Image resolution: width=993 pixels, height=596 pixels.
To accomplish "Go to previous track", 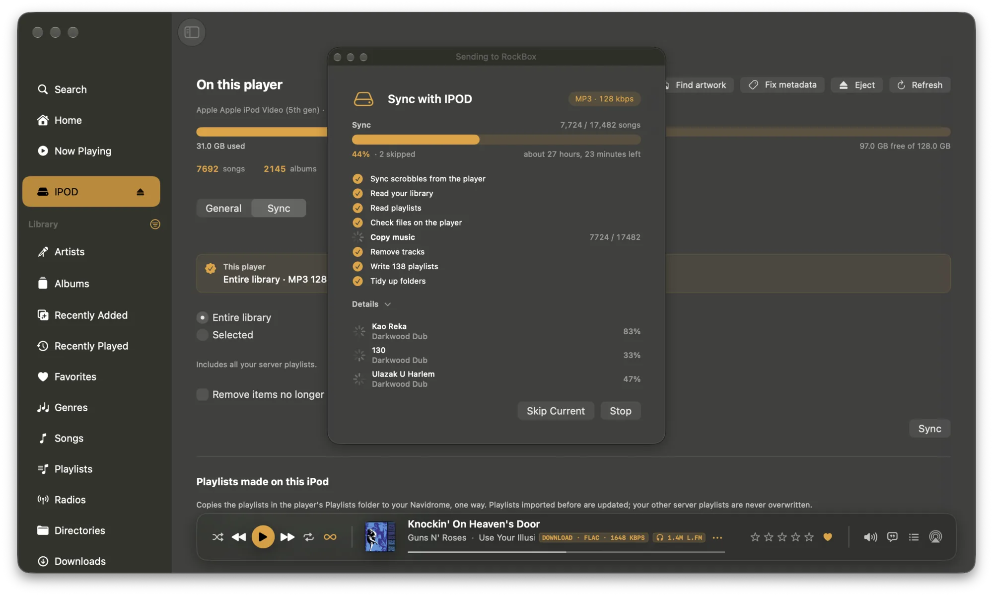I will [x=239, y=537].
